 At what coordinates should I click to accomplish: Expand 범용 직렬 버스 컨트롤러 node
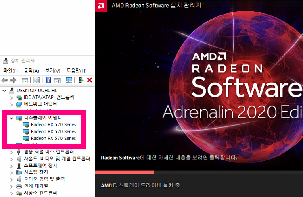(11, 152)
